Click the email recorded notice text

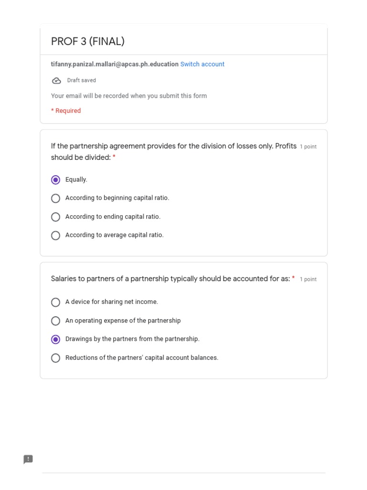point(129,96)
